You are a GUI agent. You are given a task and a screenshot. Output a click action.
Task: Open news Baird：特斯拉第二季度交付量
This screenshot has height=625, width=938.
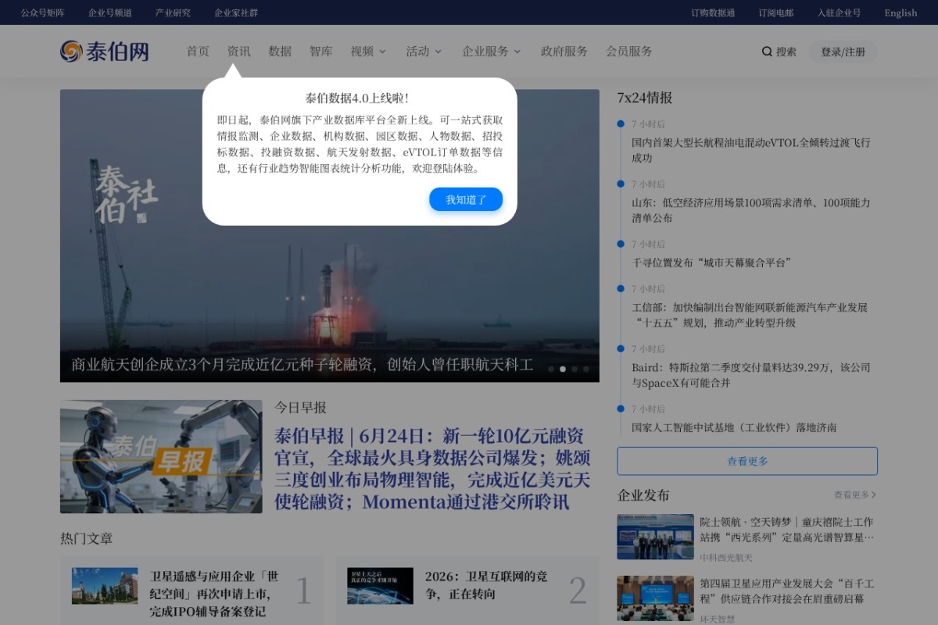[x=750, y=375]
